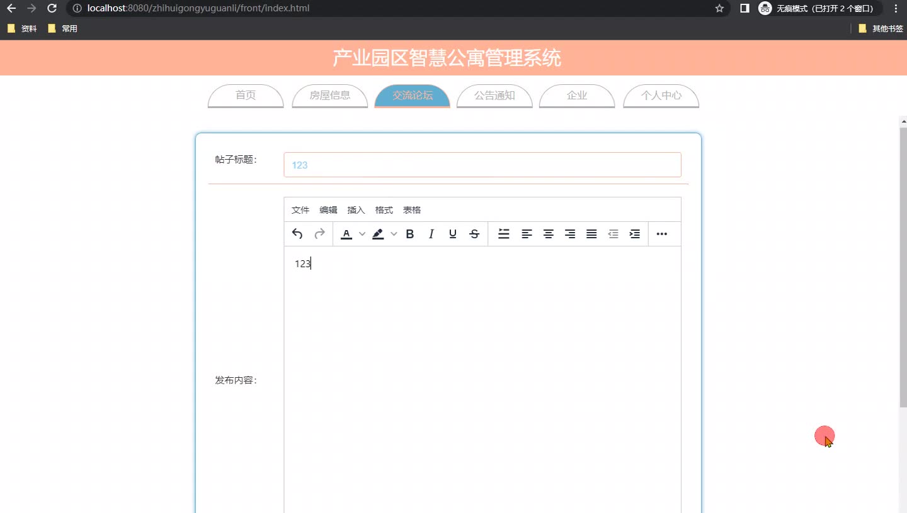
Task: Open the 插入 editor menu
Action: [x=356, y=210]
